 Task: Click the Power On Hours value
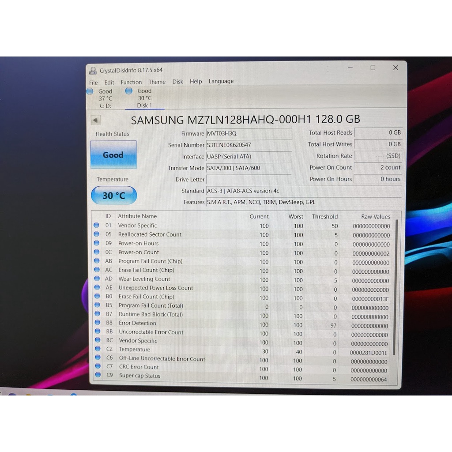coord(378,179)
